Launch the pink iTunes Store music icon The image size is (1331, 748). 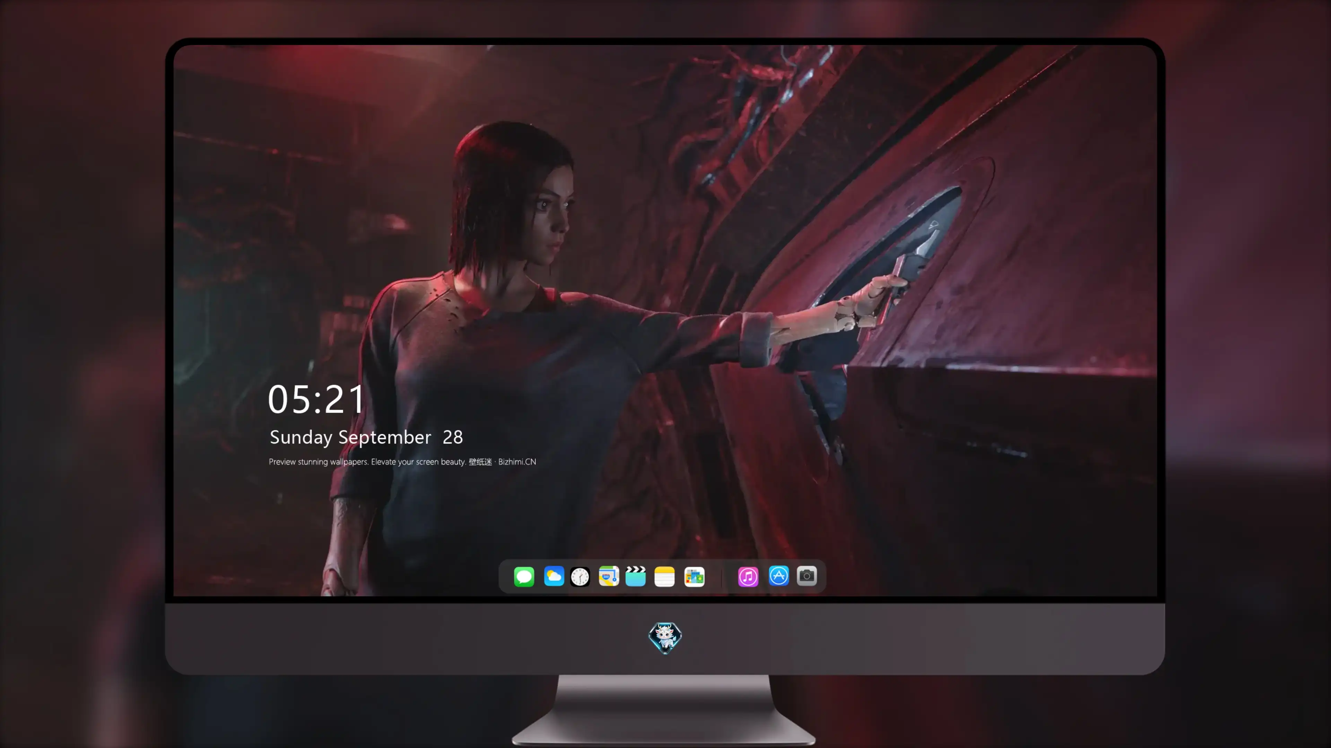coord(748,577)
